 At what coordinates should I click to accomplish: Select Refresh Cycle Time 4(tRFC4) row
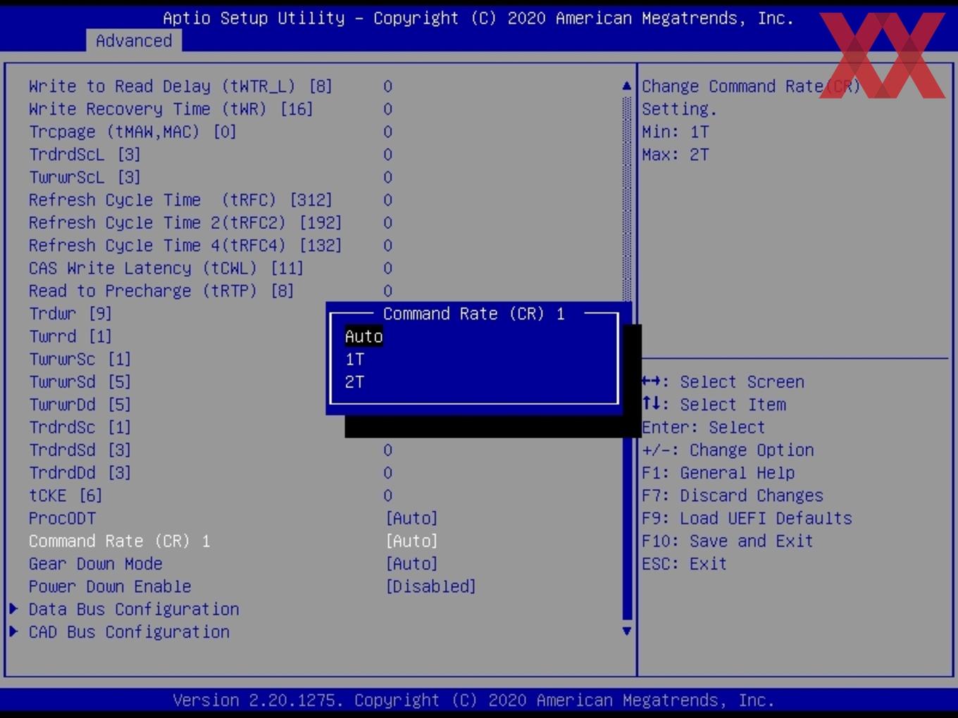(185, 246)
